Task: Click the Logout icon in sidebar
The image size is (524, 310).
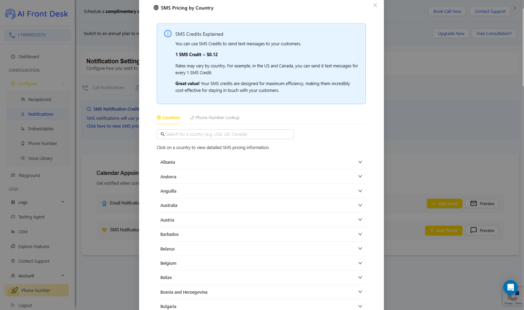Action: tap(13, 305)
